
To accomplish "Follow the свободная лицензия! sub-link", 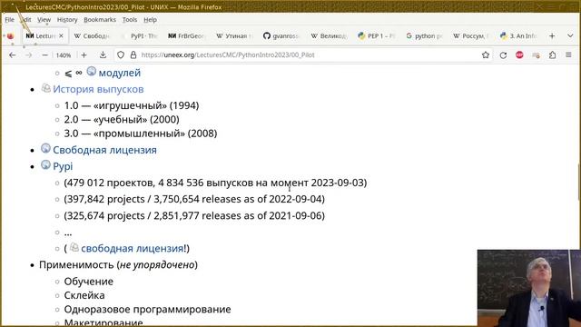I will click(x=133, y=248).
